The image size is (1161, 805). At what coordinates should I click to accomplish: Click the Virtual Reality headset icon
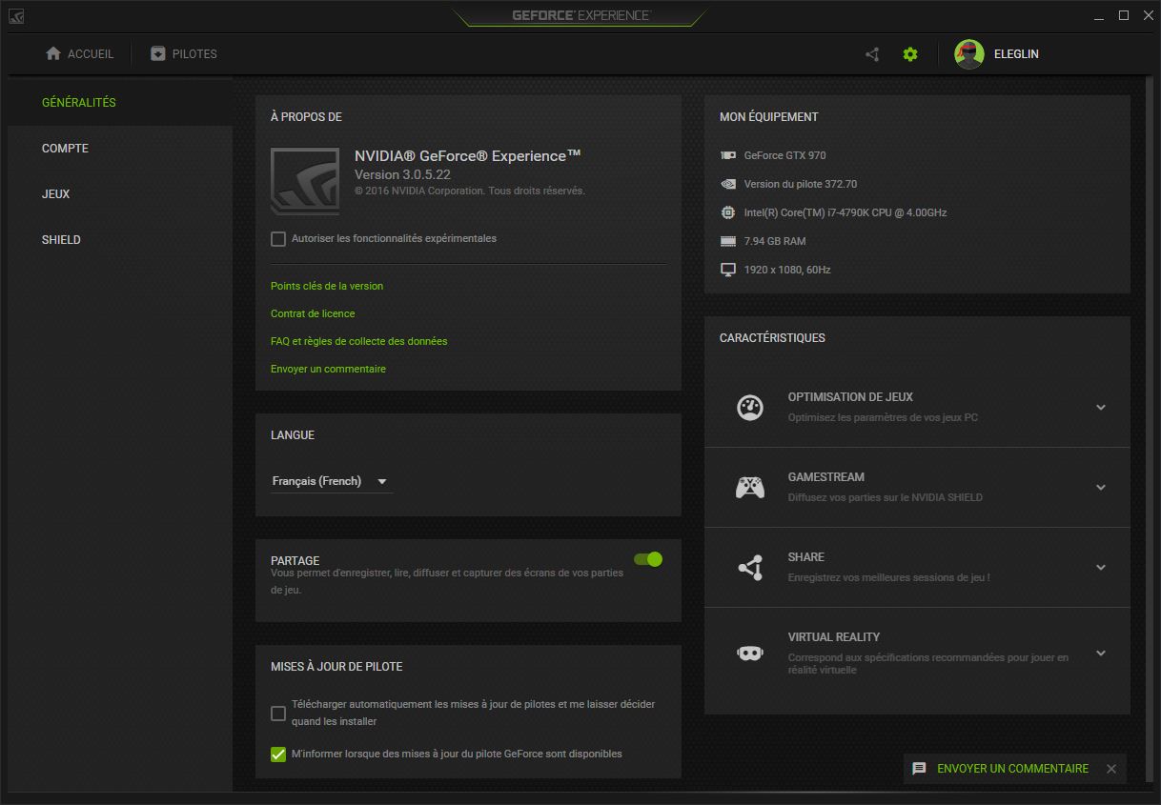(x=750, y=653)
